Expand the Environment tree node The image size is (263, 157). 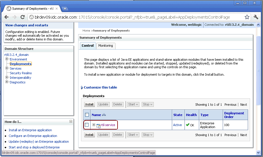point(7,59)
